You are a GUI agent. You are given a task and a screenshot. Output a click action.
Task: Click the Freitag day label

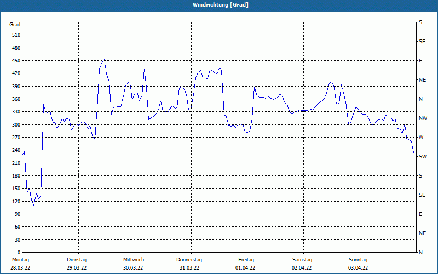point(246,260)
